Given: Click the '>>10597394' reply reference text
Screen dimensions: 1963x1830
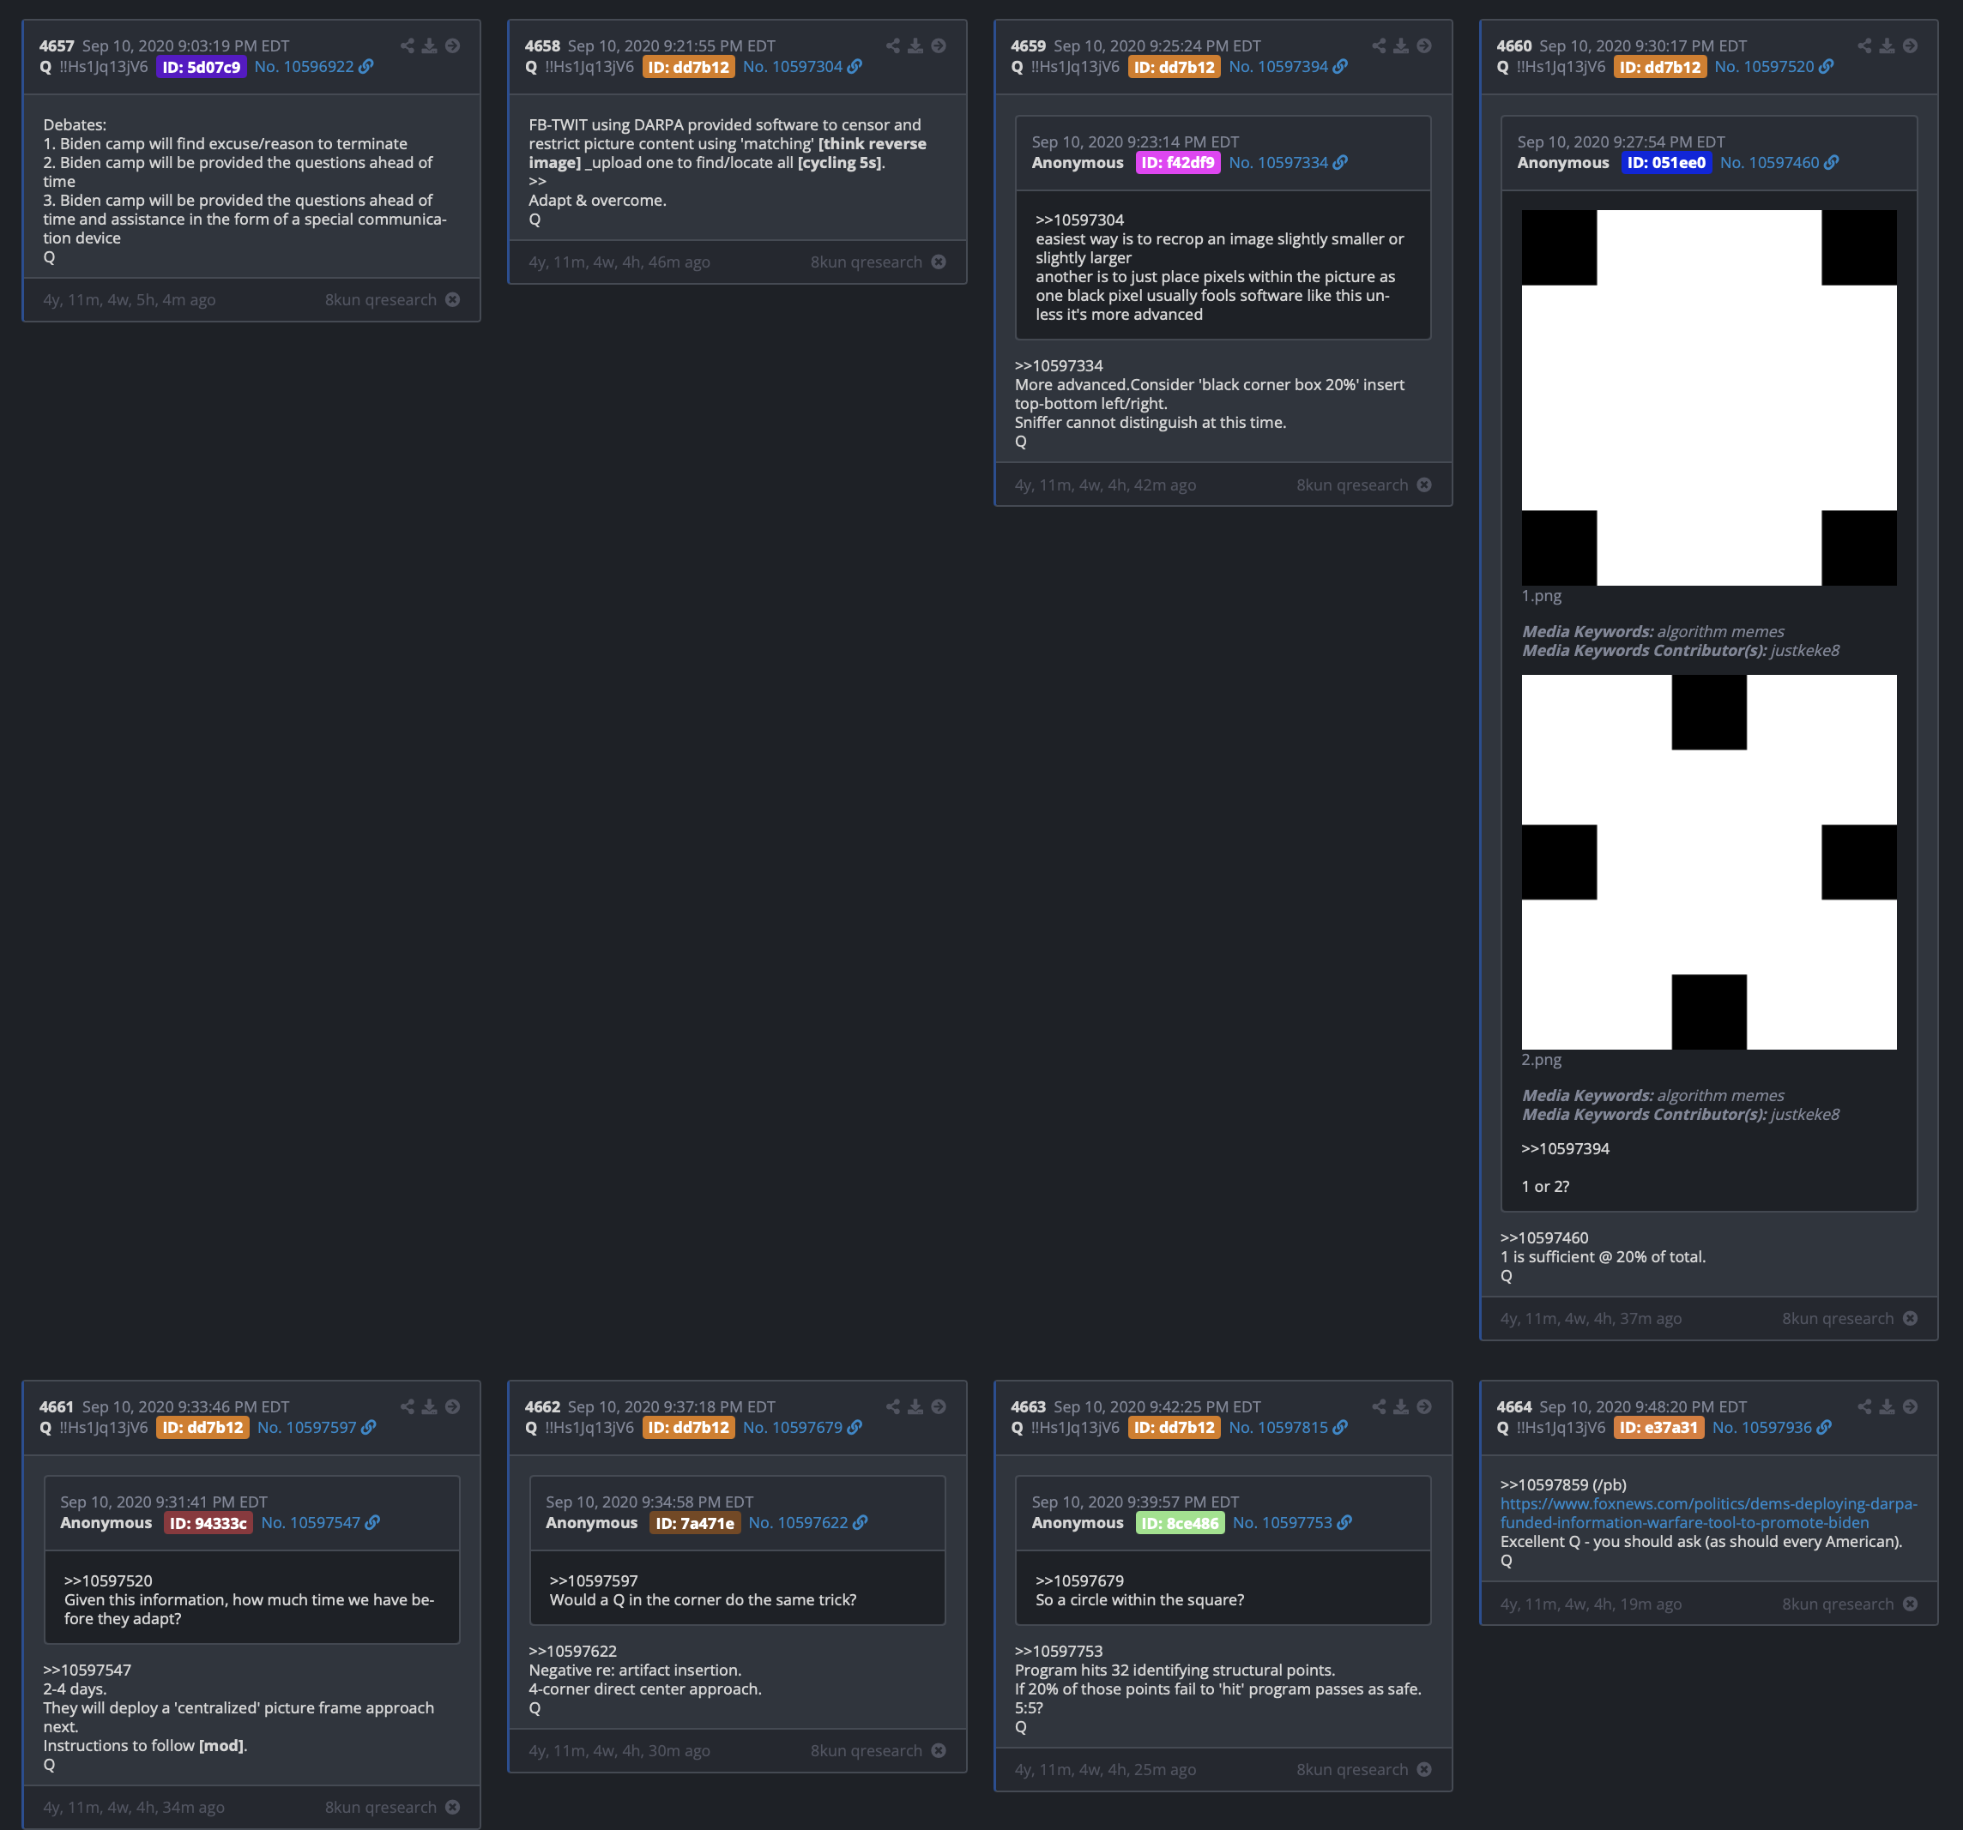Looking at the screenshot, I should tap(1565, 1148).
